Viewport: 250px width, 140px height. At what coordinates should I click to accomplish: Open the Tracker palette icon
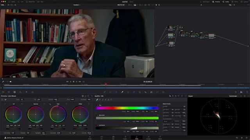[134, 92]
